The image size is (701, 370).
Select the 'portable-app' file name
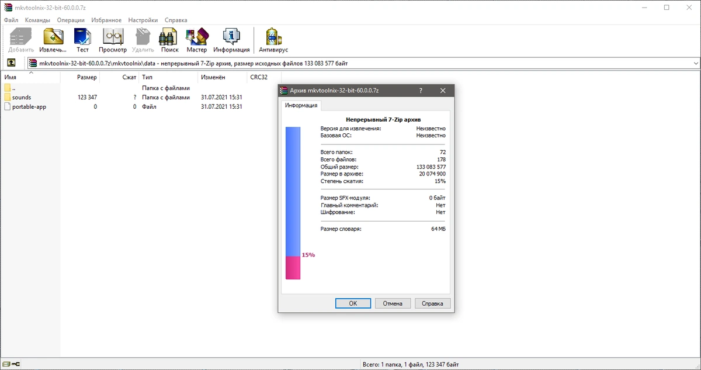(x=29, y=107)
